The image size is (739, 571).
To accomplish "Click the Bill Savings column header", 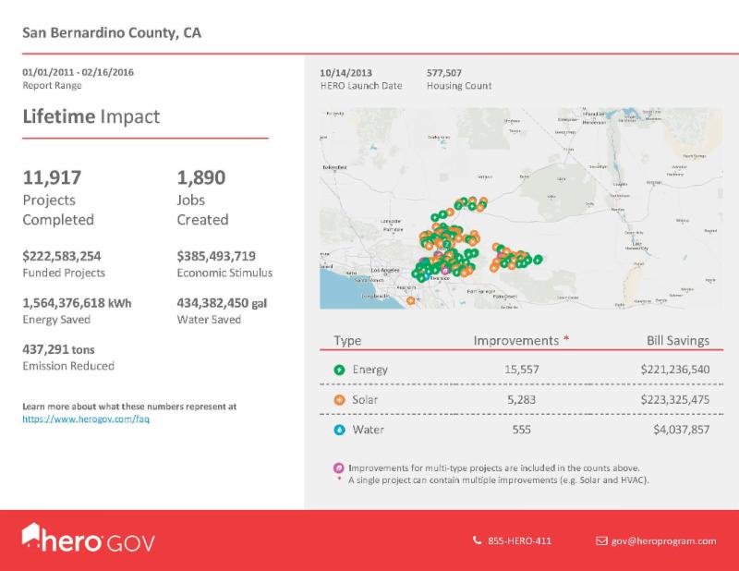I will click(x=678, y=340).
